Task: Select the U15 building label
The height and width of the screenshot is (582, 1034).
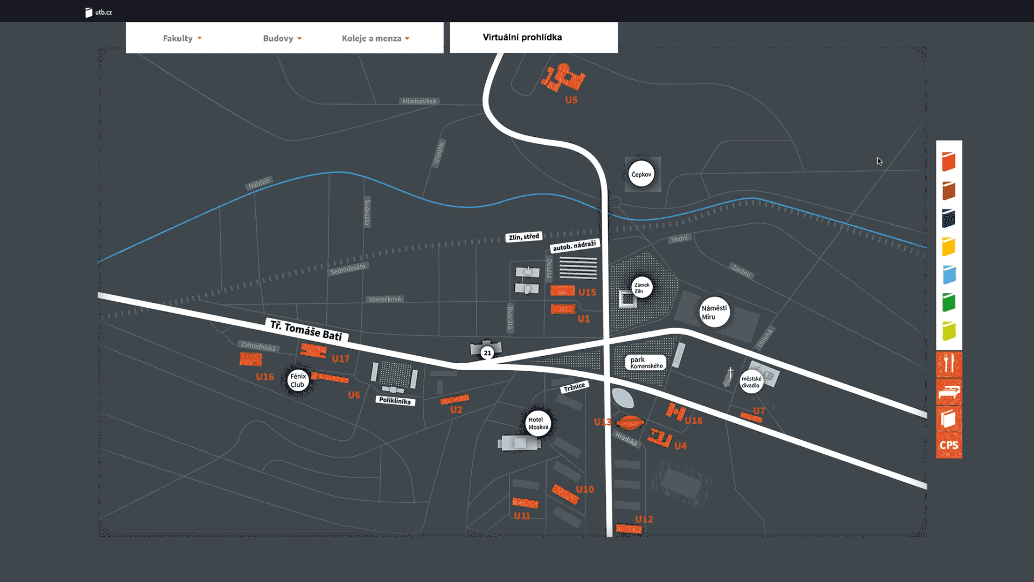Action: [x=586, y=292]
